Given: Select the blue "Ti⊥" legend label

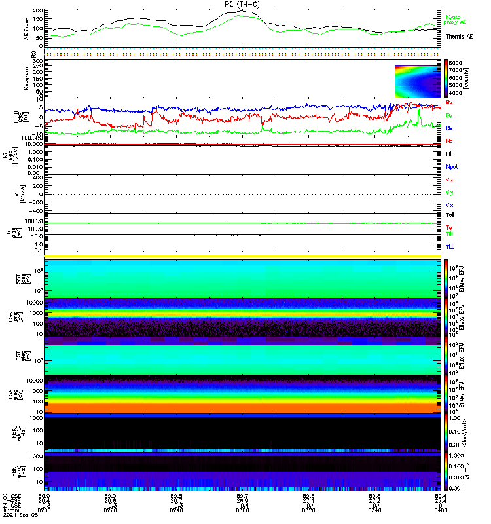Looking at the screenshot, I should point(450,247).
